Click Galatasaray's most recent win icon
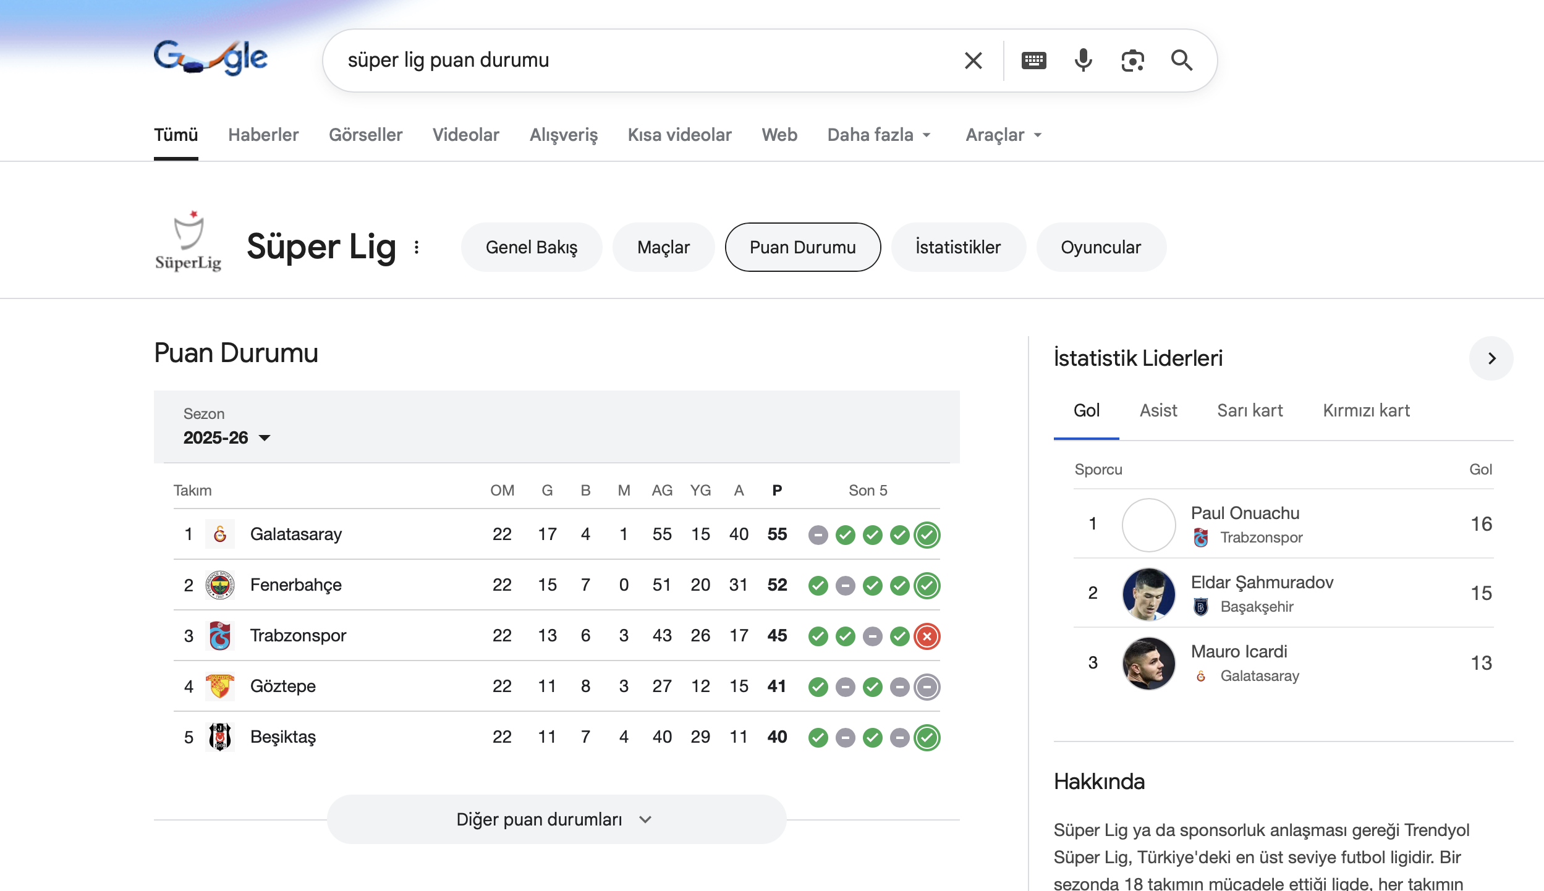 click(x=927, y=534)
